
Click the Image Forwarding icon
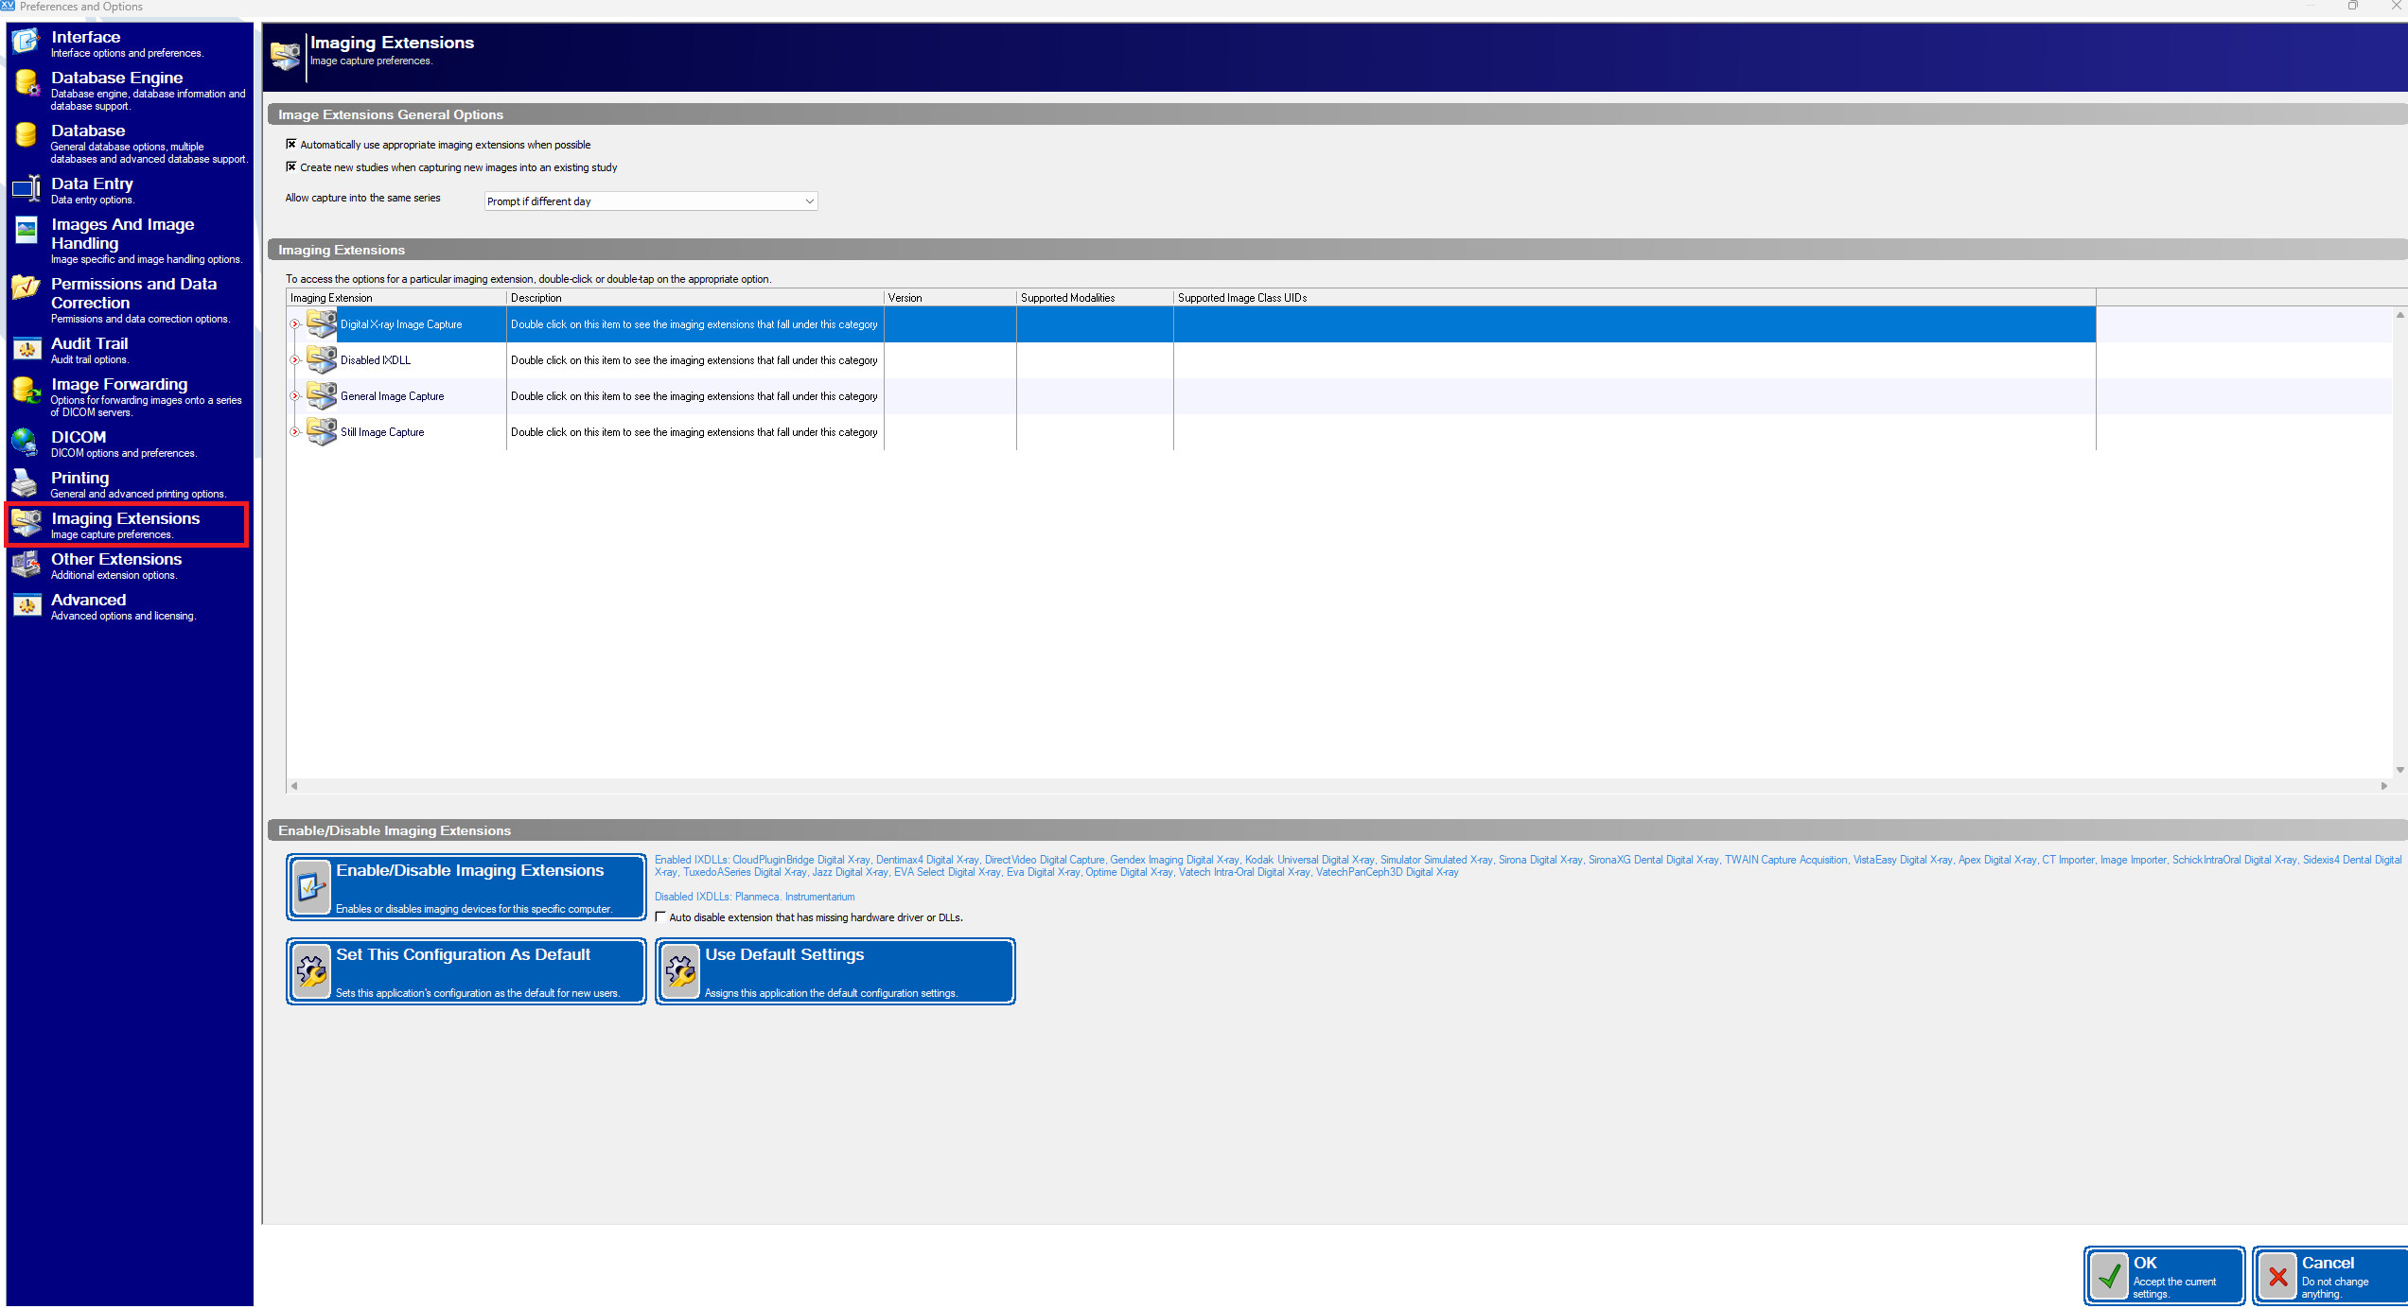(26, 389)
